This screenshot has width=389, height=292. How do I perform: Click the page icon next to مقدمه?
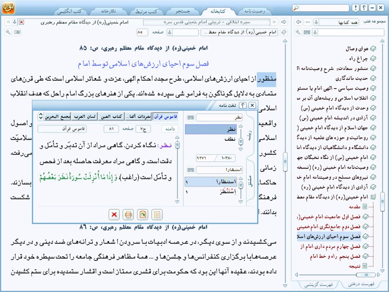[365, 206]
